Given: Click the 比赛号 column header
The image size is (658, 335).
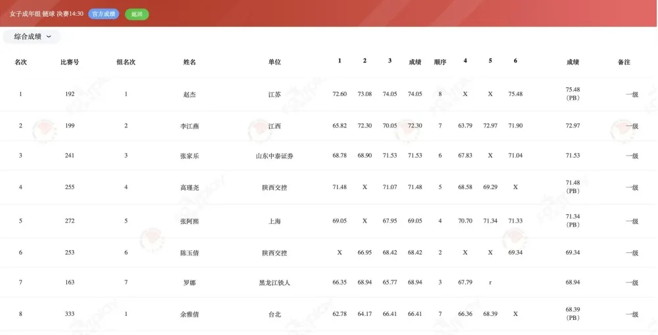Looking at the screenshot, I should (x=70, y=62).
